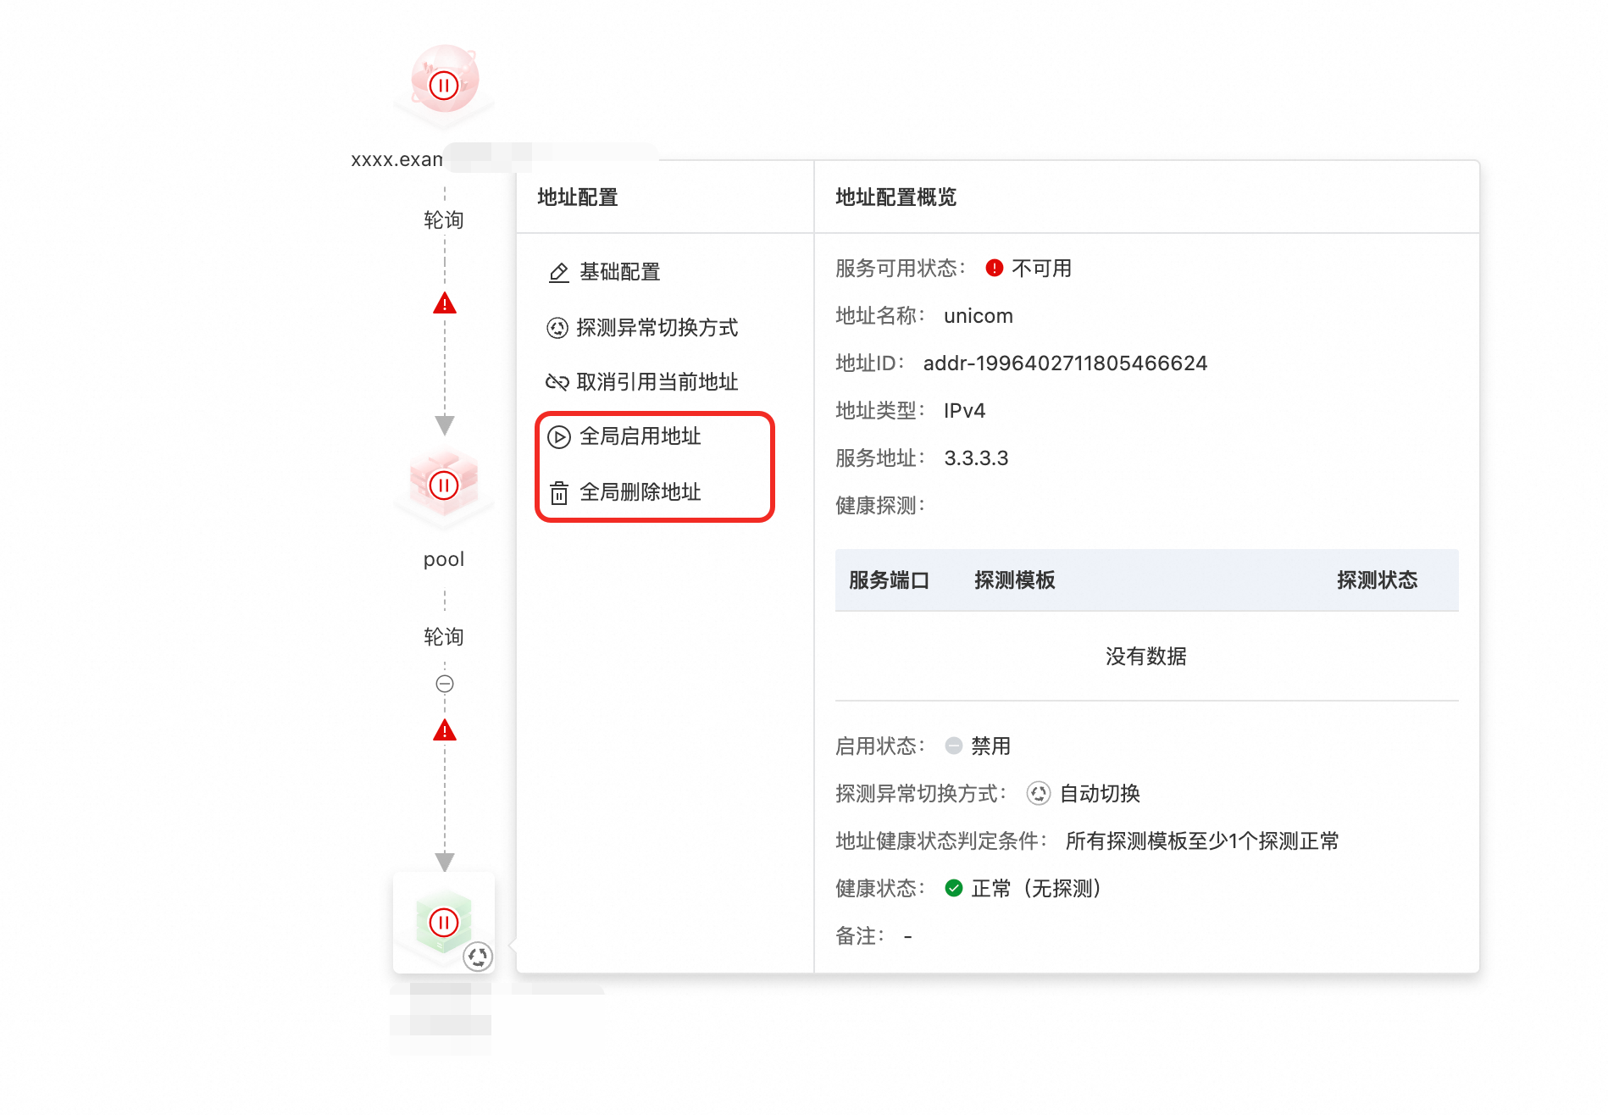The width and height of the screenshot is (1608, 1115).
Task: Click the green check icon next to 正常
Action: [954, 888]
